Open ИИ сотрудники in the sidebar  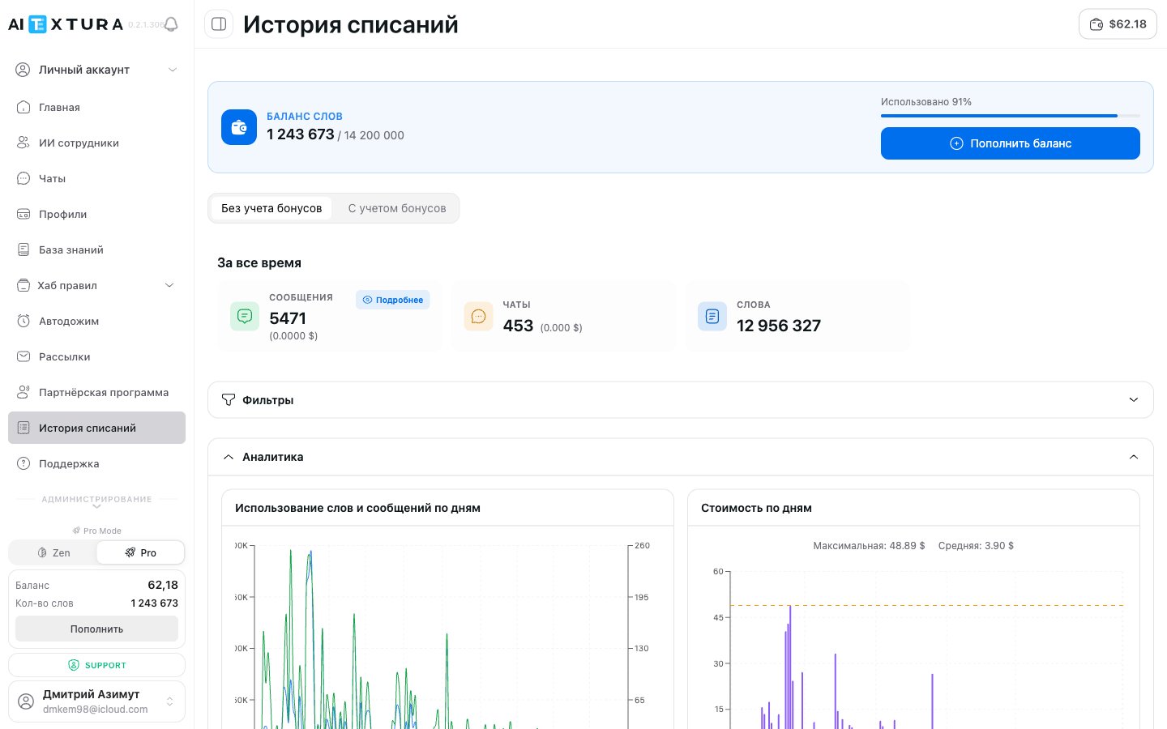(x=96, y=143)
